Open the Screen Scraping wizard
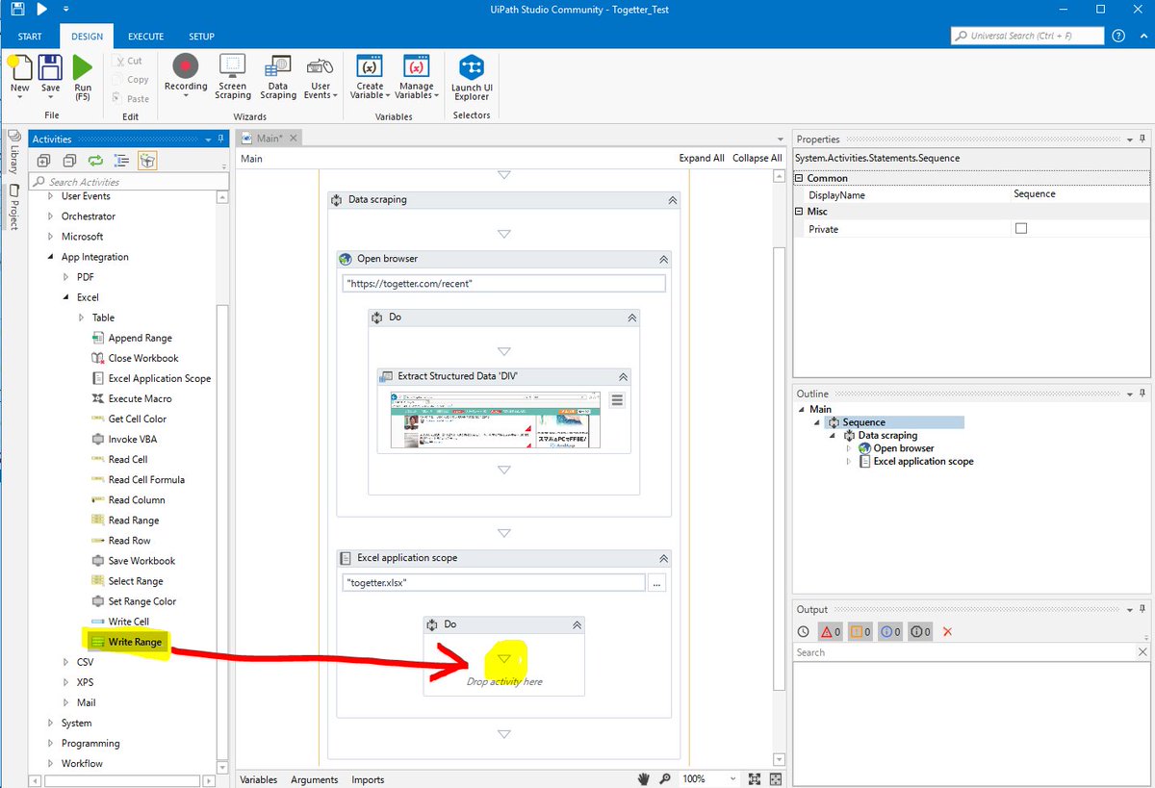1155x788 pixels. point(232,65)
